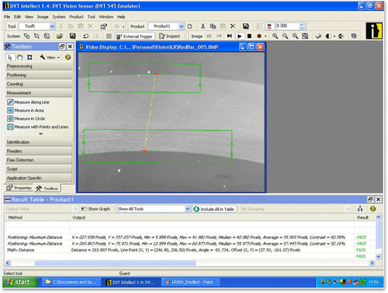Pick Measure with Points and Lines
The width and height of the screenshot is (388, 293).
click(x=41, y=126)
